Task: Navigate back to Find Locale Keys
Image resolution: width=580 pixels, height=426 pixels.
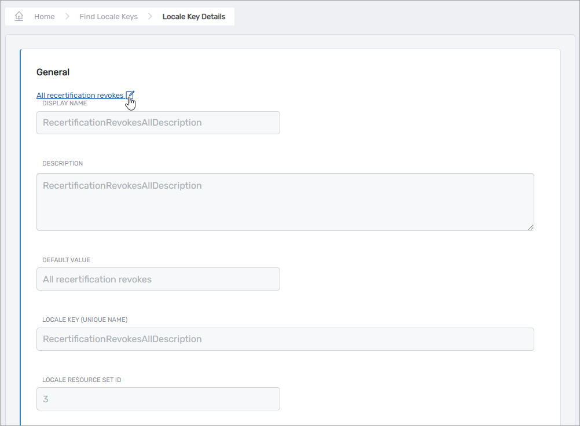Action: 108,17
